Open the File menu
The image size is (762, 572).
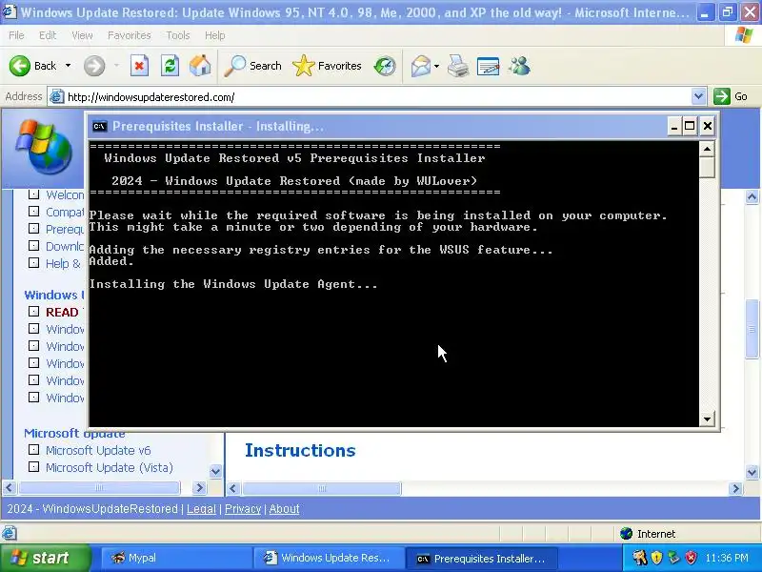tap(16, 35)
